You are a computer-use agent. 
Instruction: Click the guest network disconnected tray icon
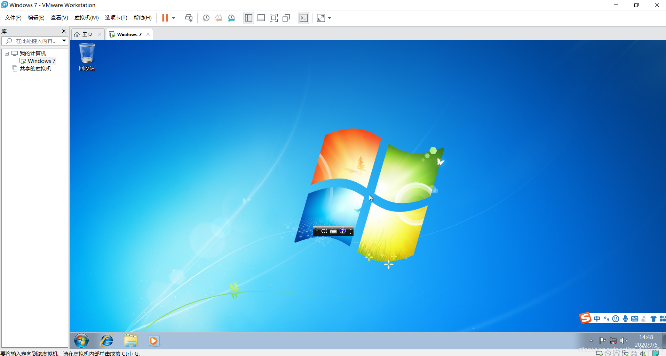613,341
